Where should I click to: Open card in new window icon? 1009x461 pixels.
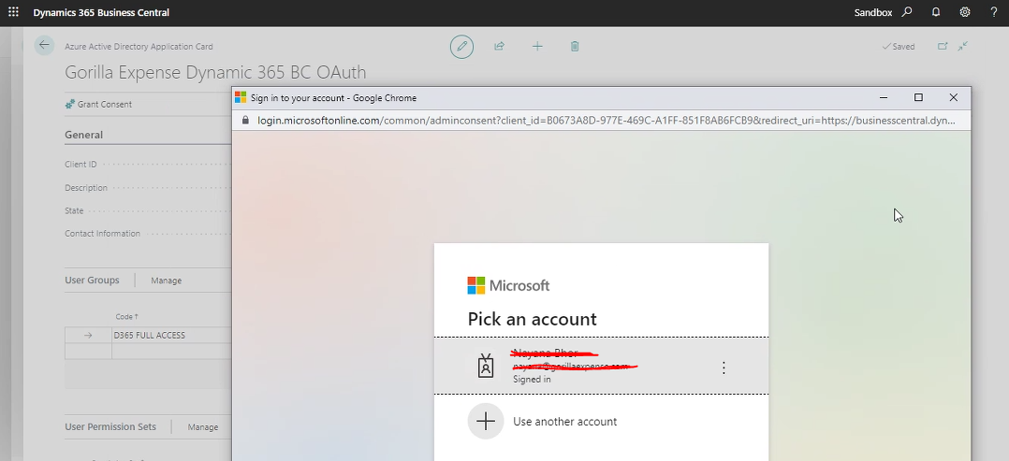[943, 47]
